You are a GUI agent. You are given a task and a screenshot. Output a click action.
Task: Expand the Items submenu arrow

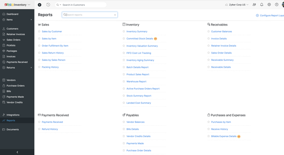[x=31, y=20]
